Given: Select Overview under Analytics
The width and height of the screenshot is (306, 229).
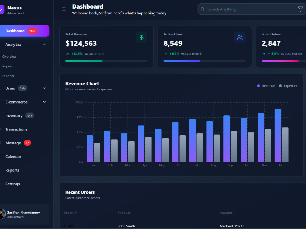Looking at the screenshot, I should click(9, 57).
